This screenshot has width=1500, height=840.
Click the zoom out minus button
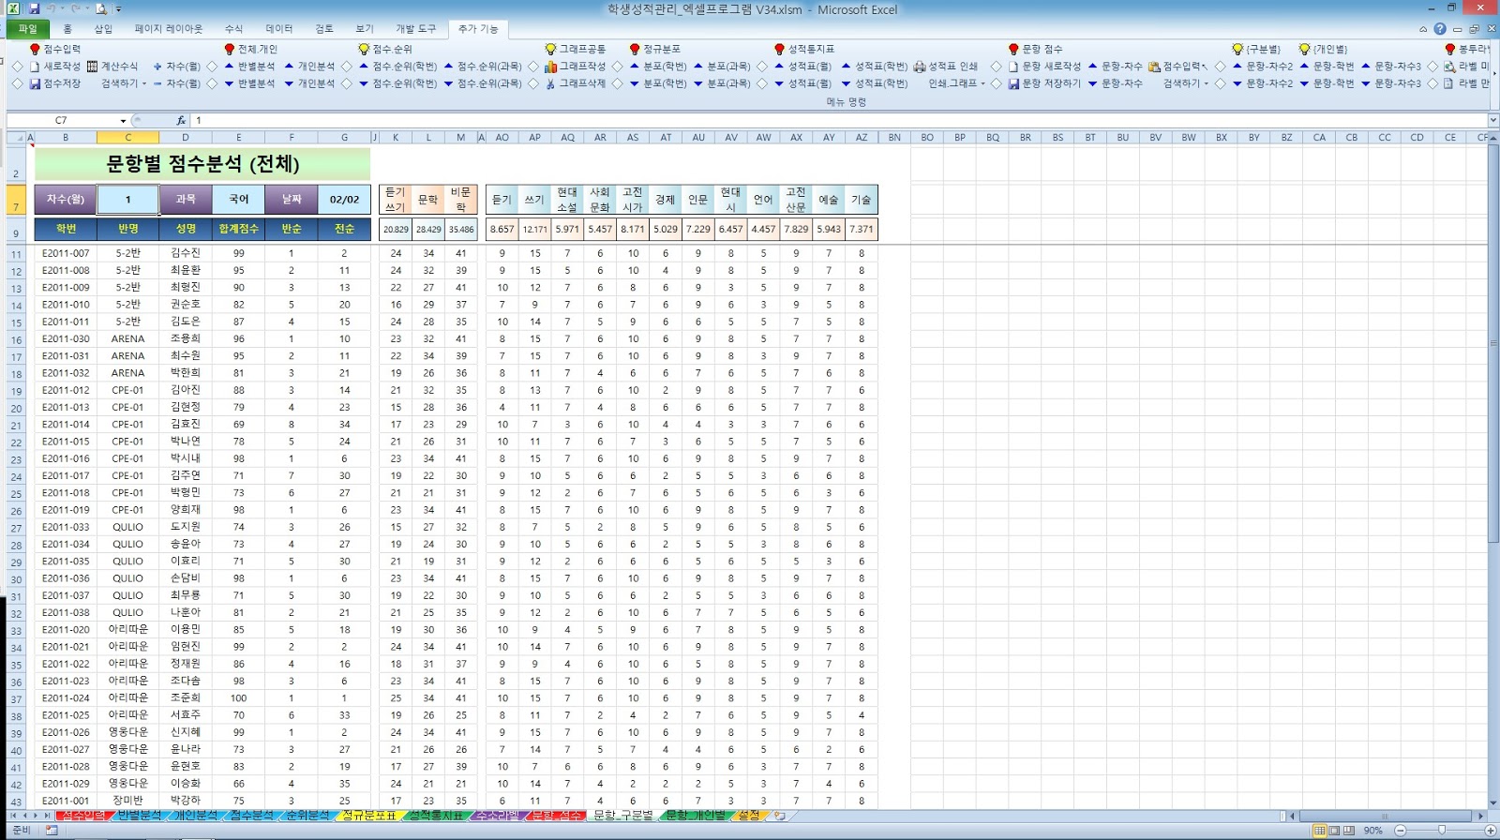[1400, 831]
